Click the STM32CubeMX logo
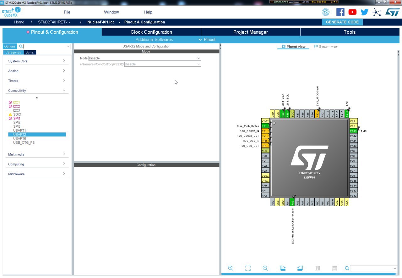 pos(11,12)
